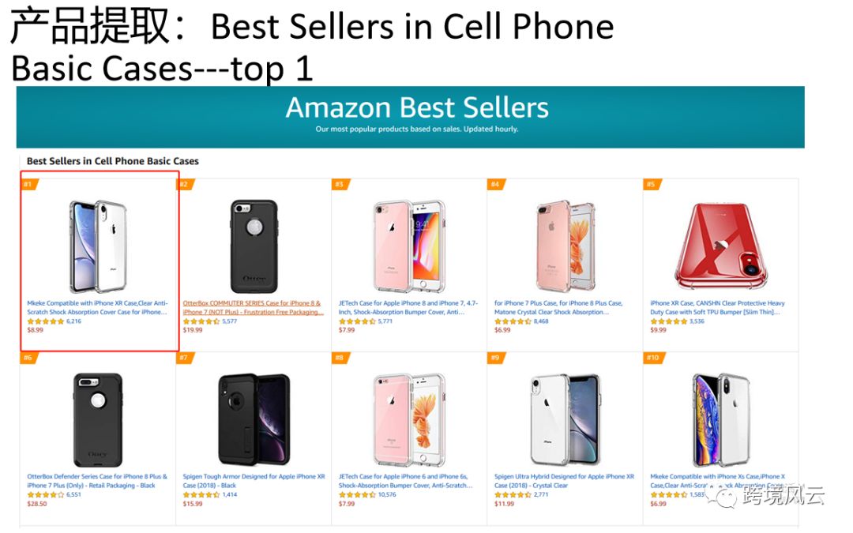Click star rating of Spigen Tough Armor
The image size is (853, 533).
coord(201,495)
